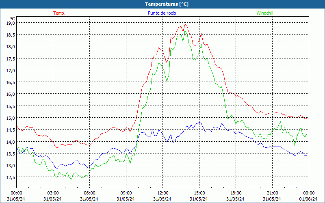Viewport: 325px width, 203px height.
Task: Click the '16,0' y-axis label
Action: (11, 94)
